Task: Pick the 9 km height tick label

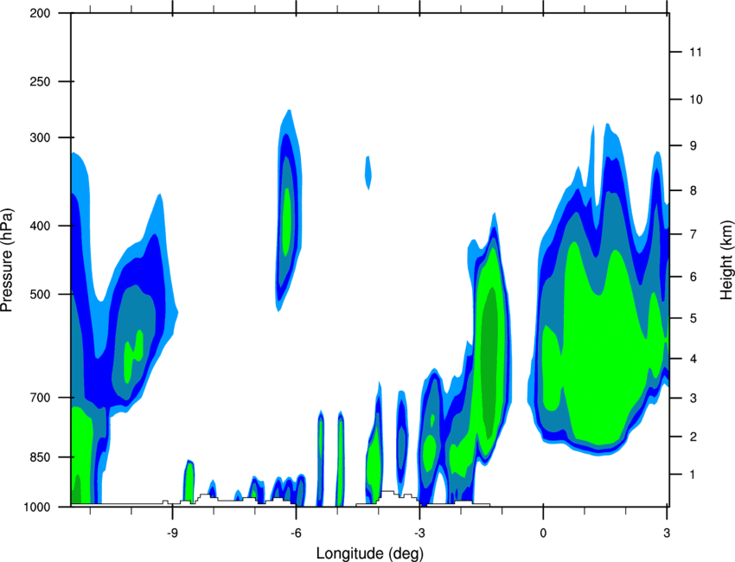Action: click(x=693, y=146)
